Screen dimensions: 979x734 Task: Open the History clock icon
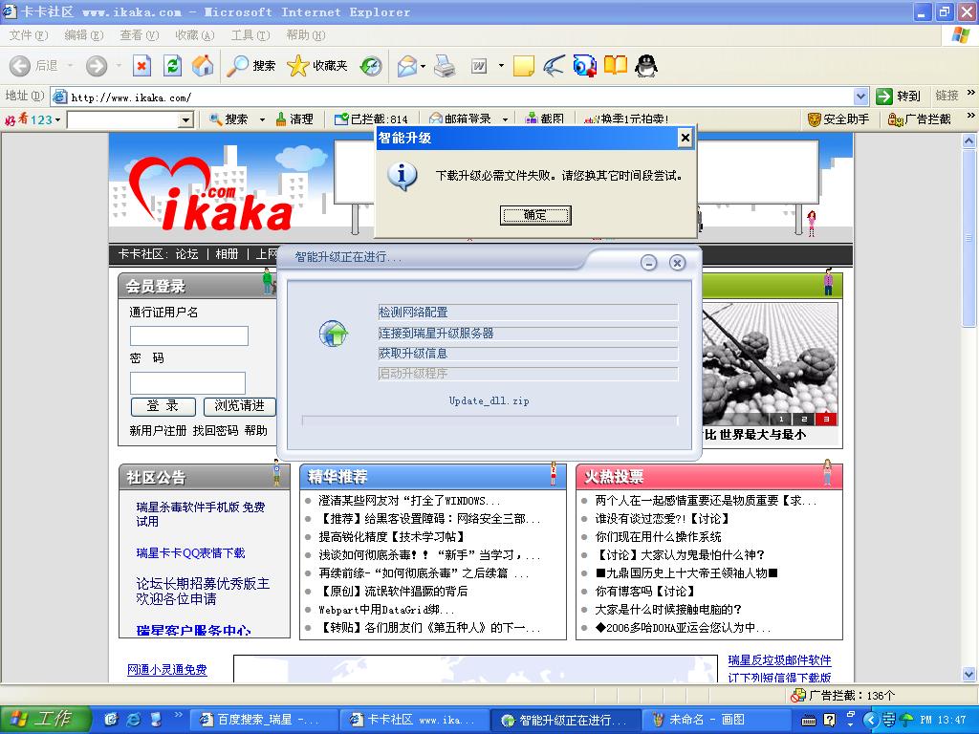[371, 66]
